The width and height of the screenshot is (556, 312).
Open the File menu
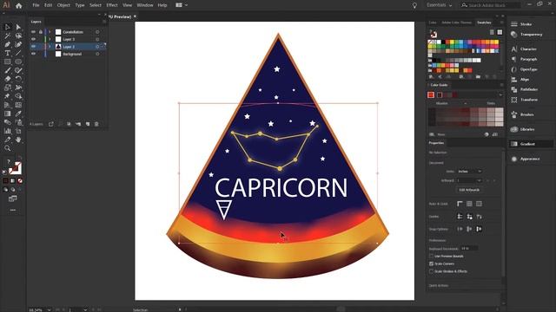click(36, 5)
